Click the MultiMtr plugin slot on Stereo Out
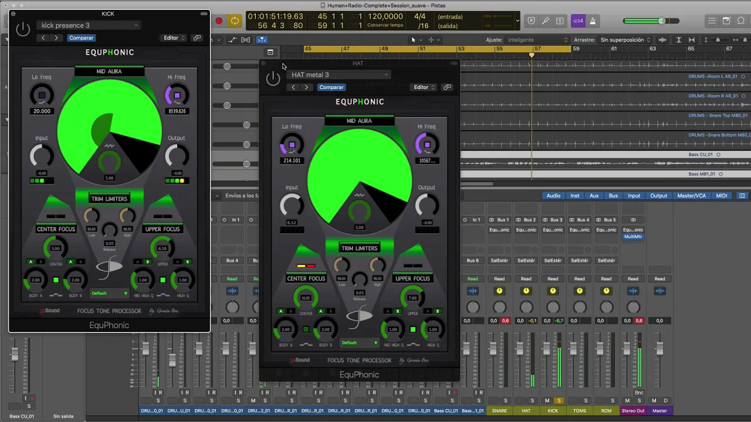This screenshot has width=751, height=422. (x=632, y=237)
